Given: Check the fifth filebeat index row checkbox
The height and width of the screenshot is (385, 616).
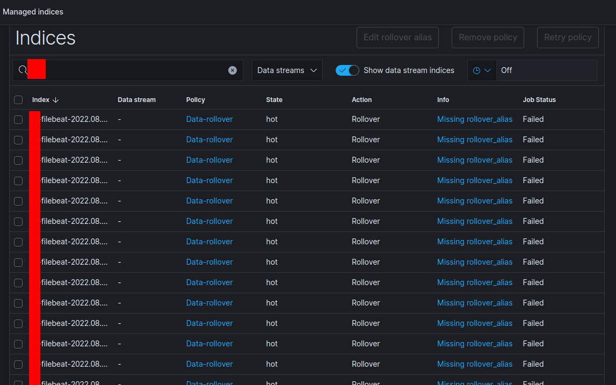Looking at the screenshot, I should point(18,201).
